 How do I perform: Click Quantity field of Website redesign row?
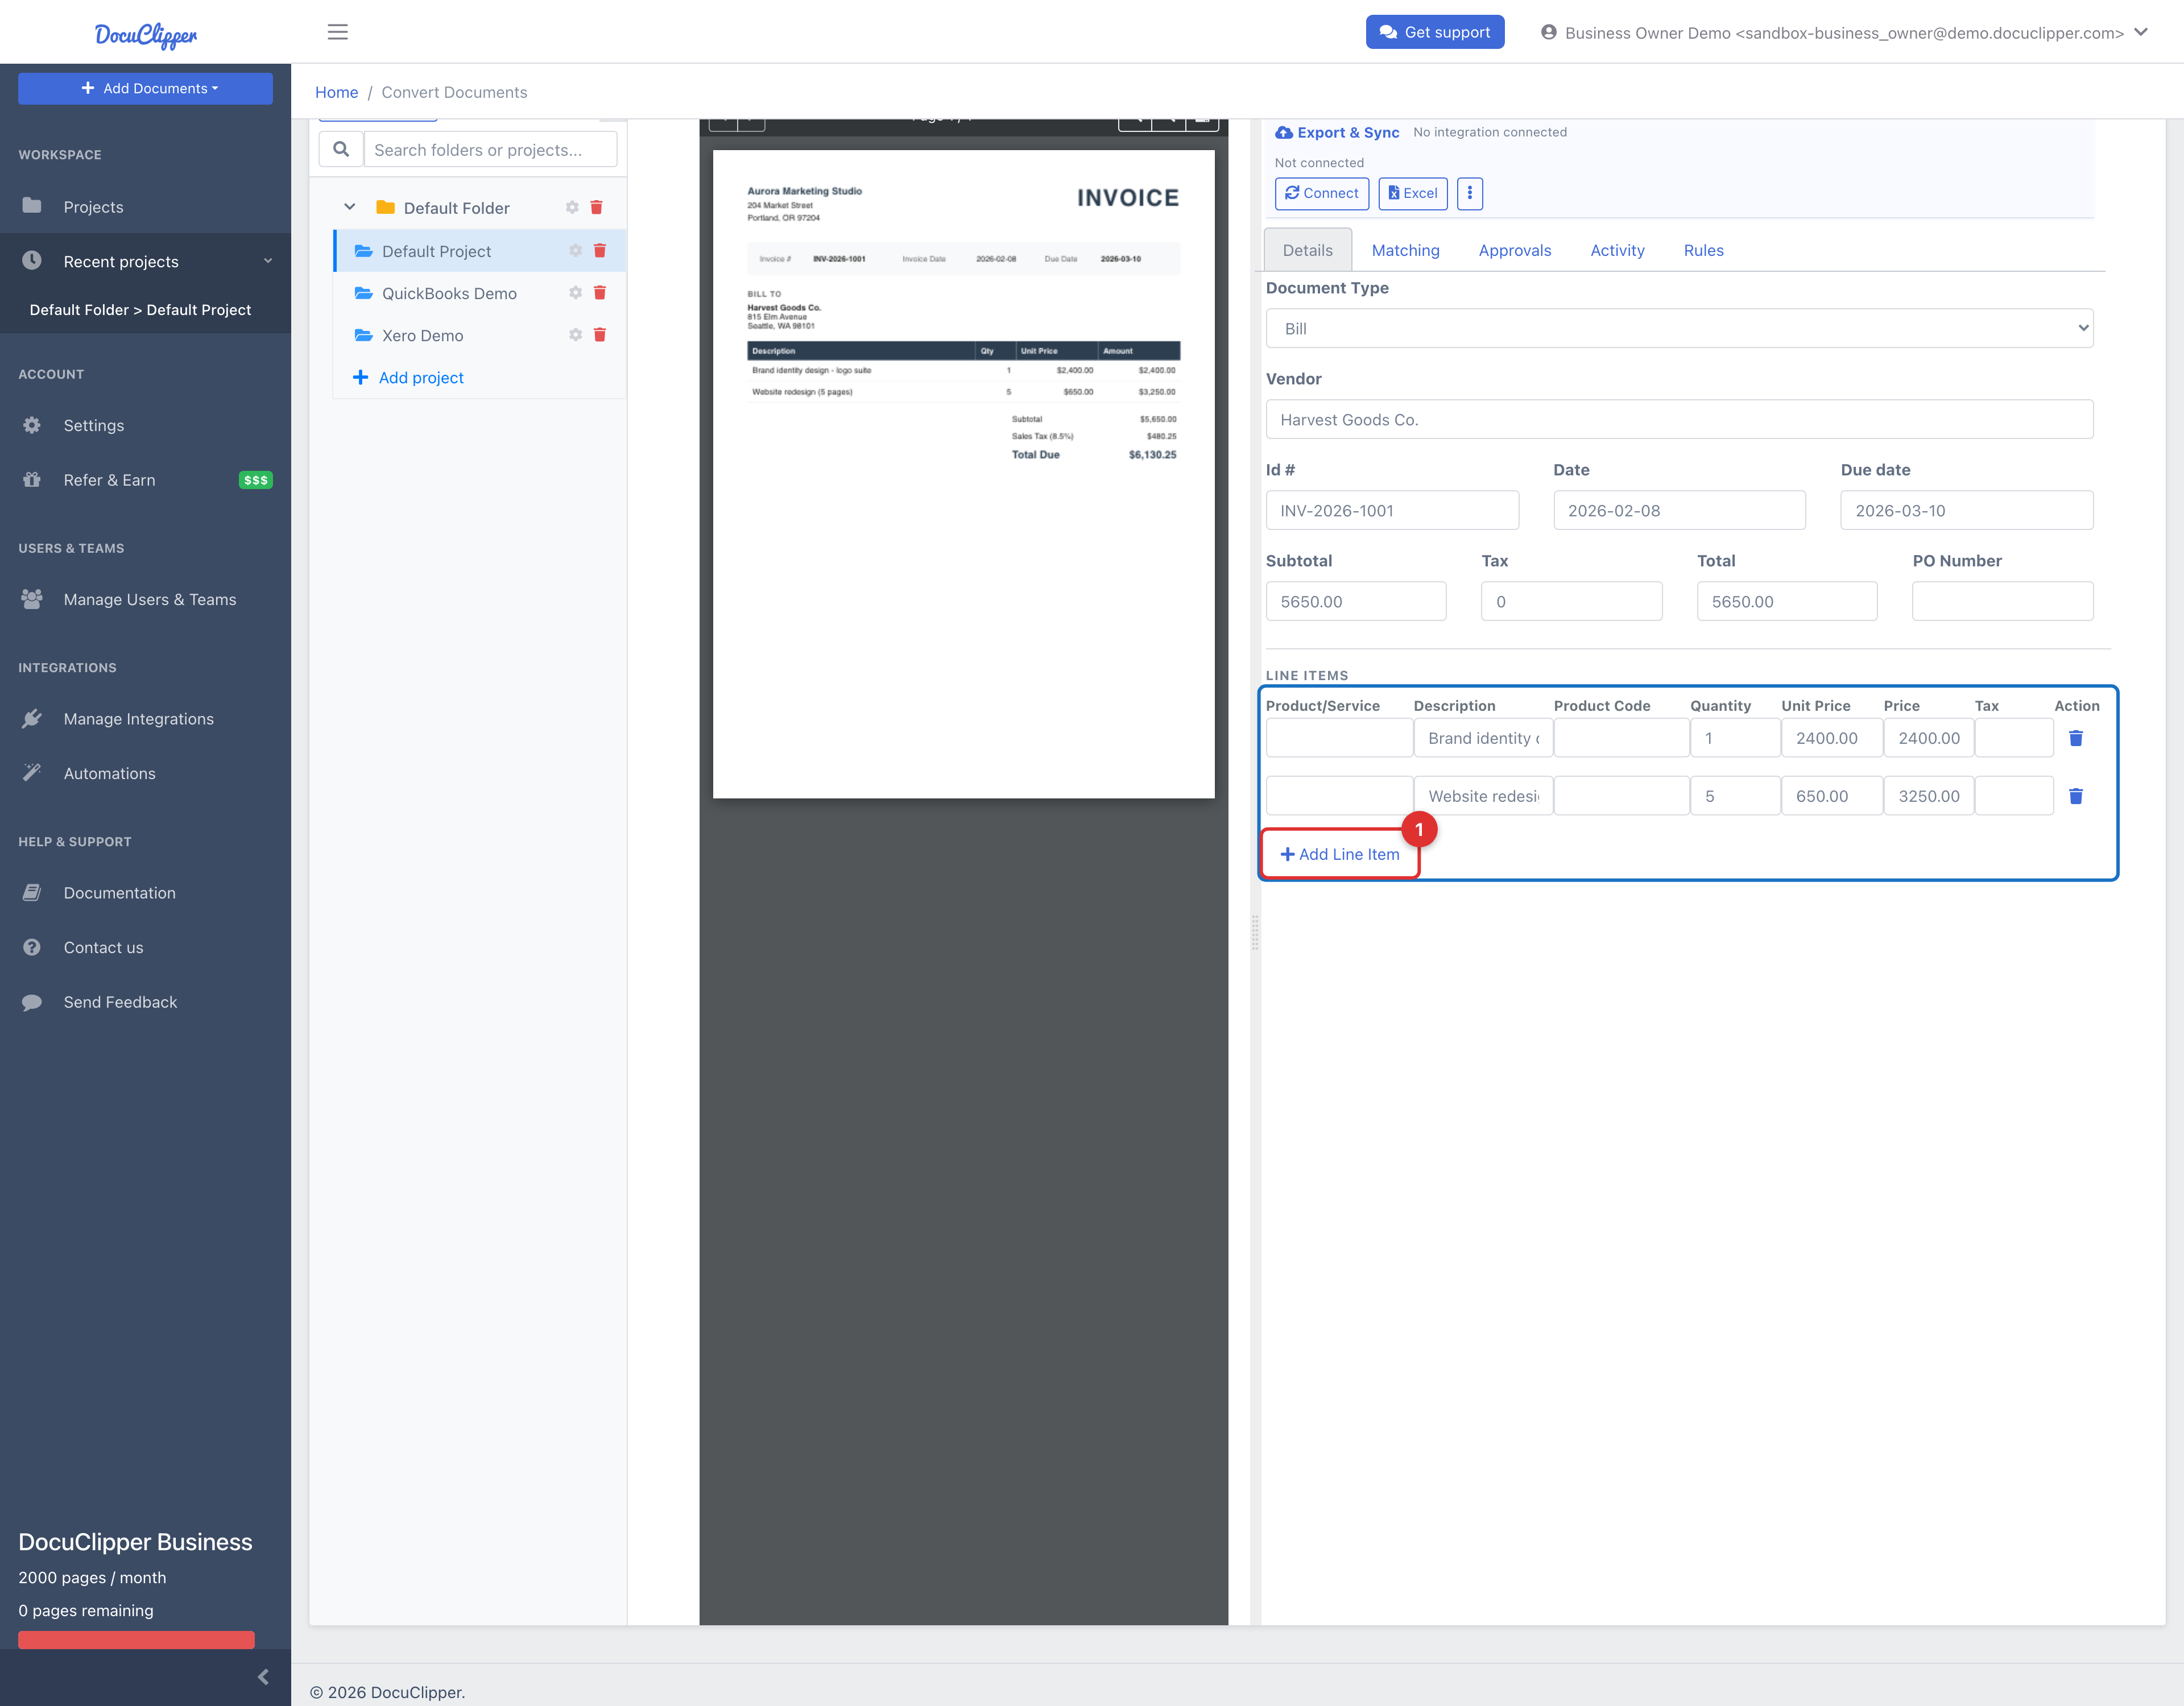1734,796
